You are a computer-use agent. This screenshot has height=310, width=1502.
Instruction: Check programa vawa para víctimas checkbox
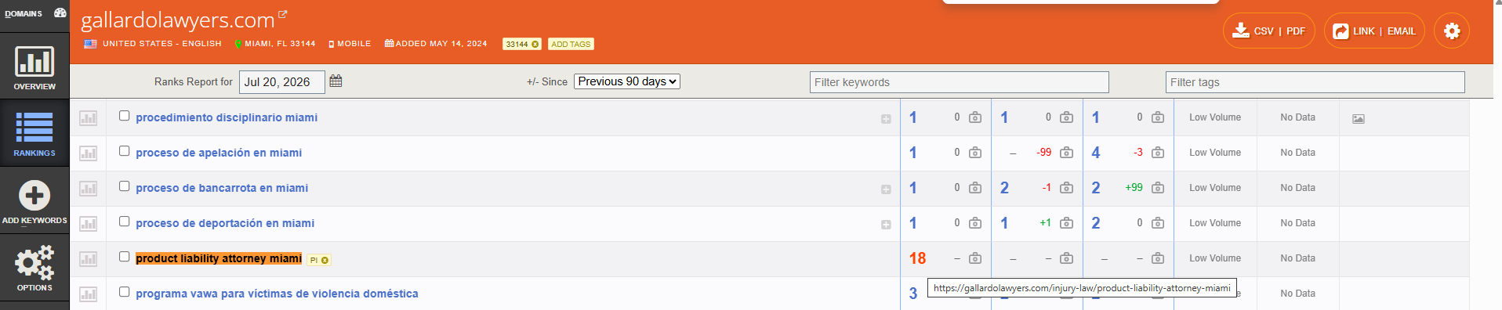(x=124, y=292)
